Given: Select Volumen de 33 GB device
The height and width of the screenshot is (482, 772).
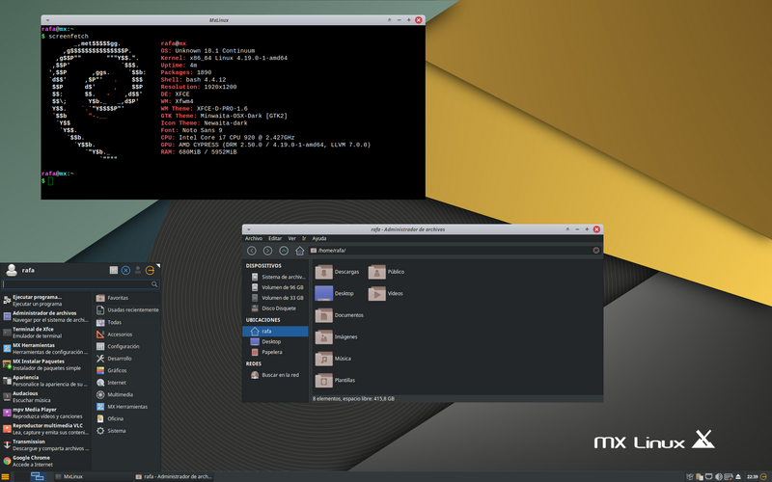Looking at the screenshot, I should pos(277,298).
